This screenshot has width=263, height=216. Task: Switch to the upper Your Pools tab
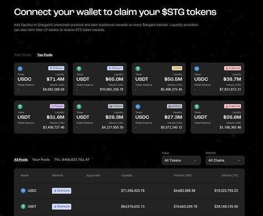(23, 55)
